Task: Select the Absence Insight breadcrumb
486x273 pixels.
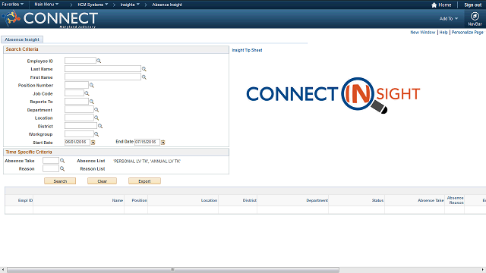Action: [167, 5]
